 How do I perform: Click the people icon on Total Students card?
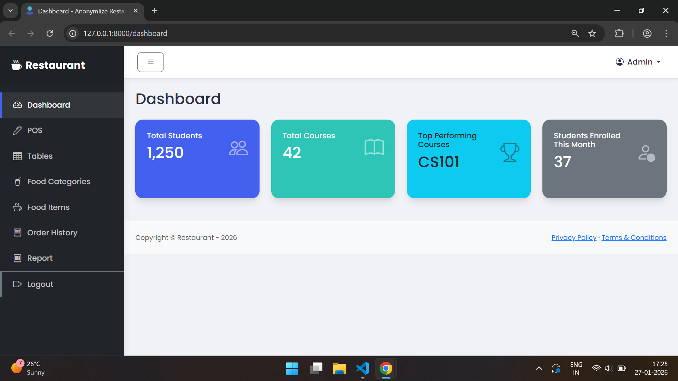239,148
